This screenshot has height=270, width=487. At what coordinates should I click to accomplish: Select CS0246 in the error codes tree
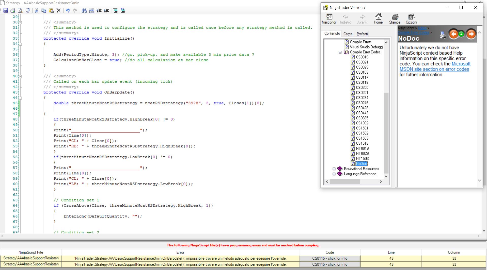tap(362, 103)
